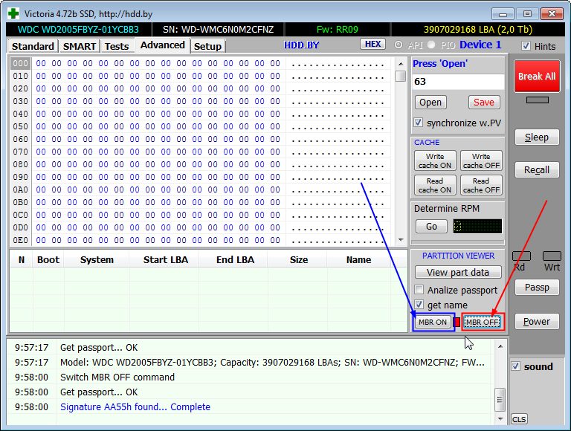Screen dimensions: 571x431
Task: Open the Tests tab
Action: click(x=116, y=46)
